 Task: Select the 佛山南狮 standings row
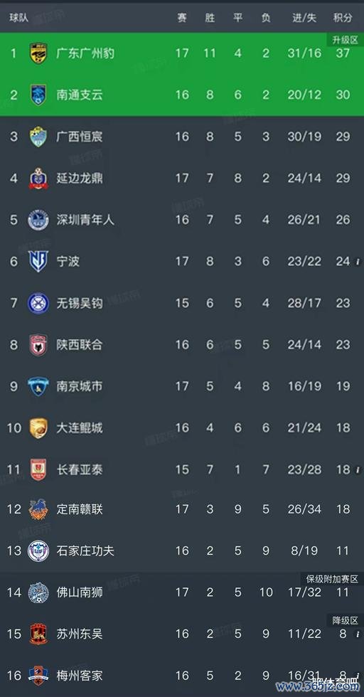click(182, 592)
